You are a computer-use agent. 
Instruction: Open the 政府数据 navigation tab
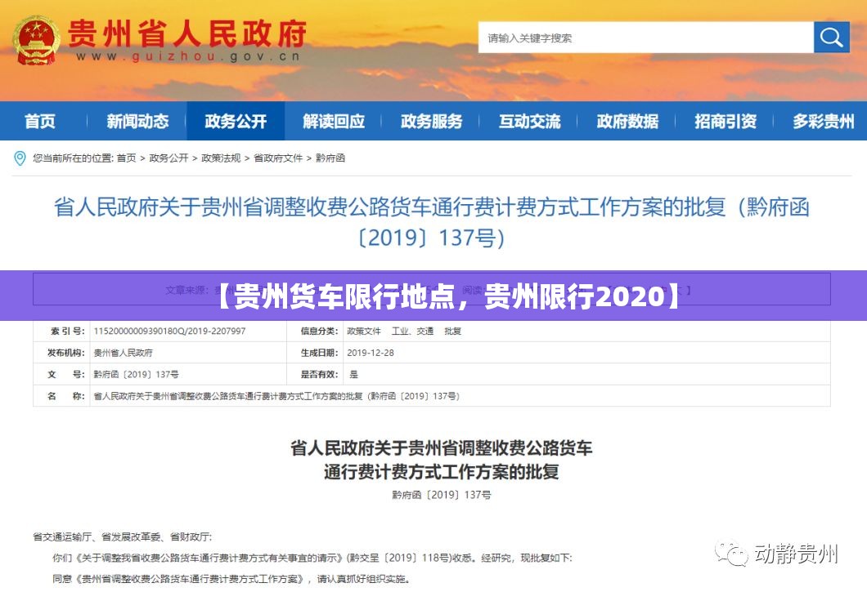[627, 121]
